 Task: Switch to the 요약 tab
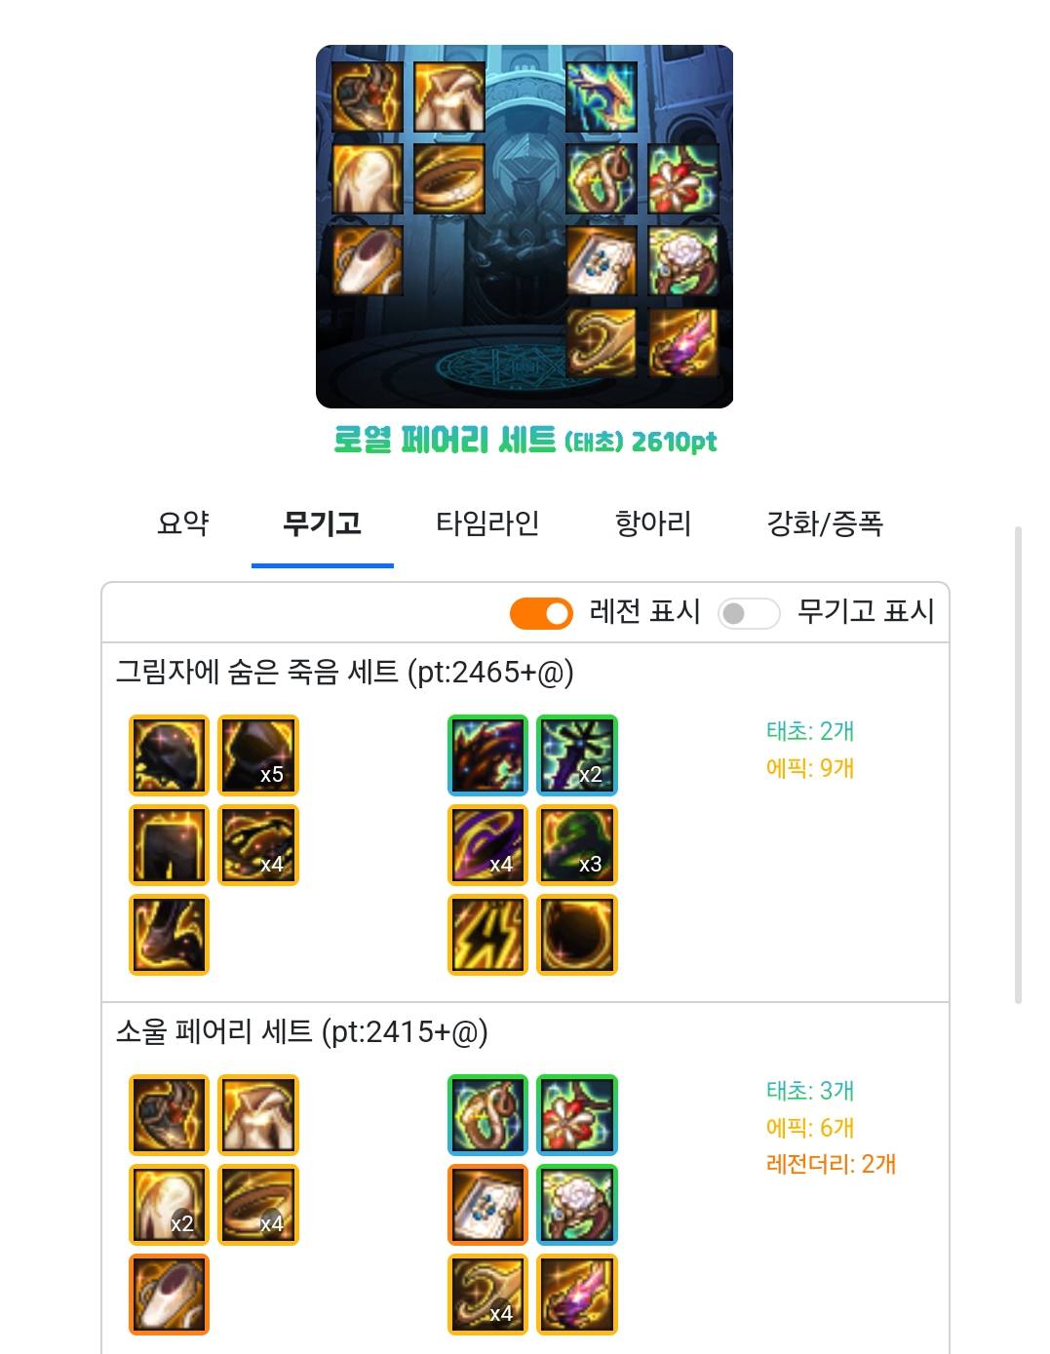tap(183, 523)
